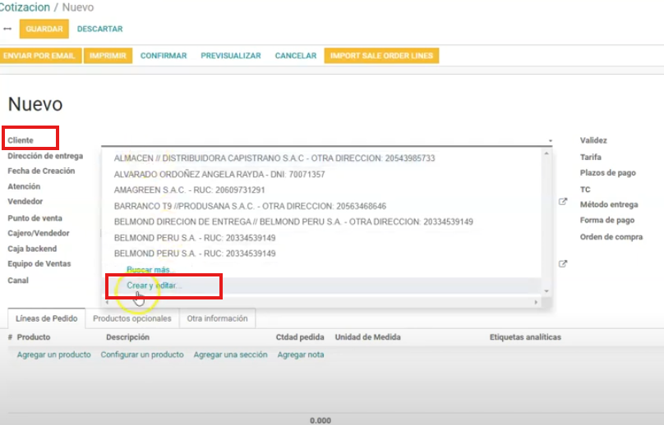
Task: Click the back arrow icon beside Guardar
Action: click(7, 29)
